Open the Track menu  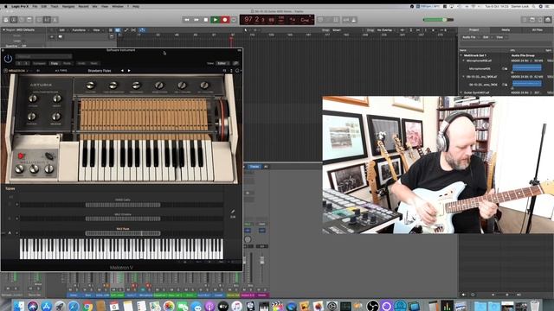pos(55,6)
